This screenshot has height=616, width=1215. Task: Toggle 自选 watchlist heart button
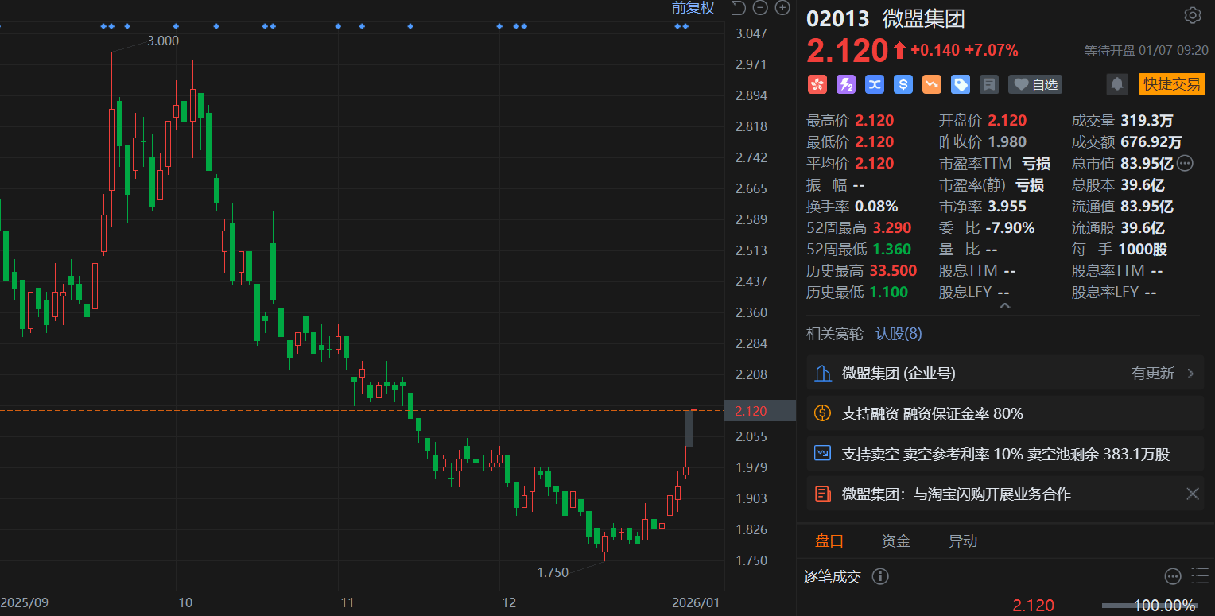pyautogui.click(x=1034, y=84)
